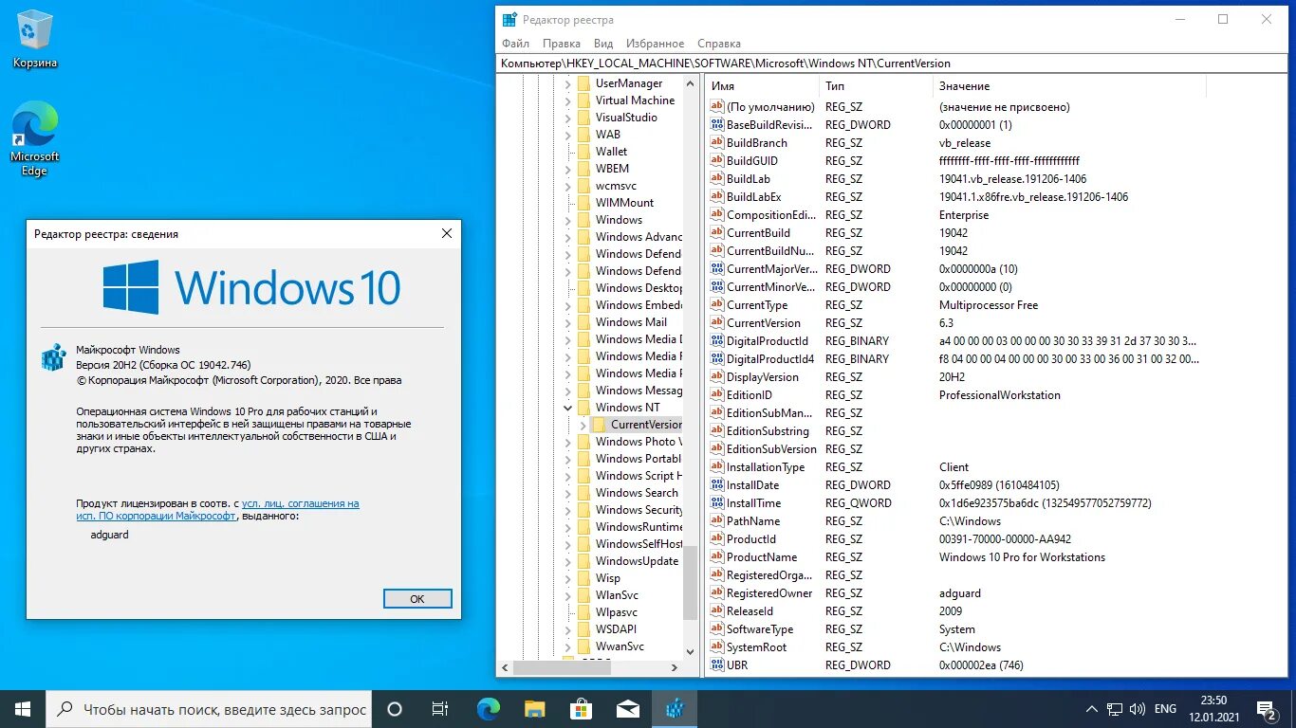The image size is (1296, 728).
Task: Show hidden tray icons chevron
Action: click(1090, 709)
